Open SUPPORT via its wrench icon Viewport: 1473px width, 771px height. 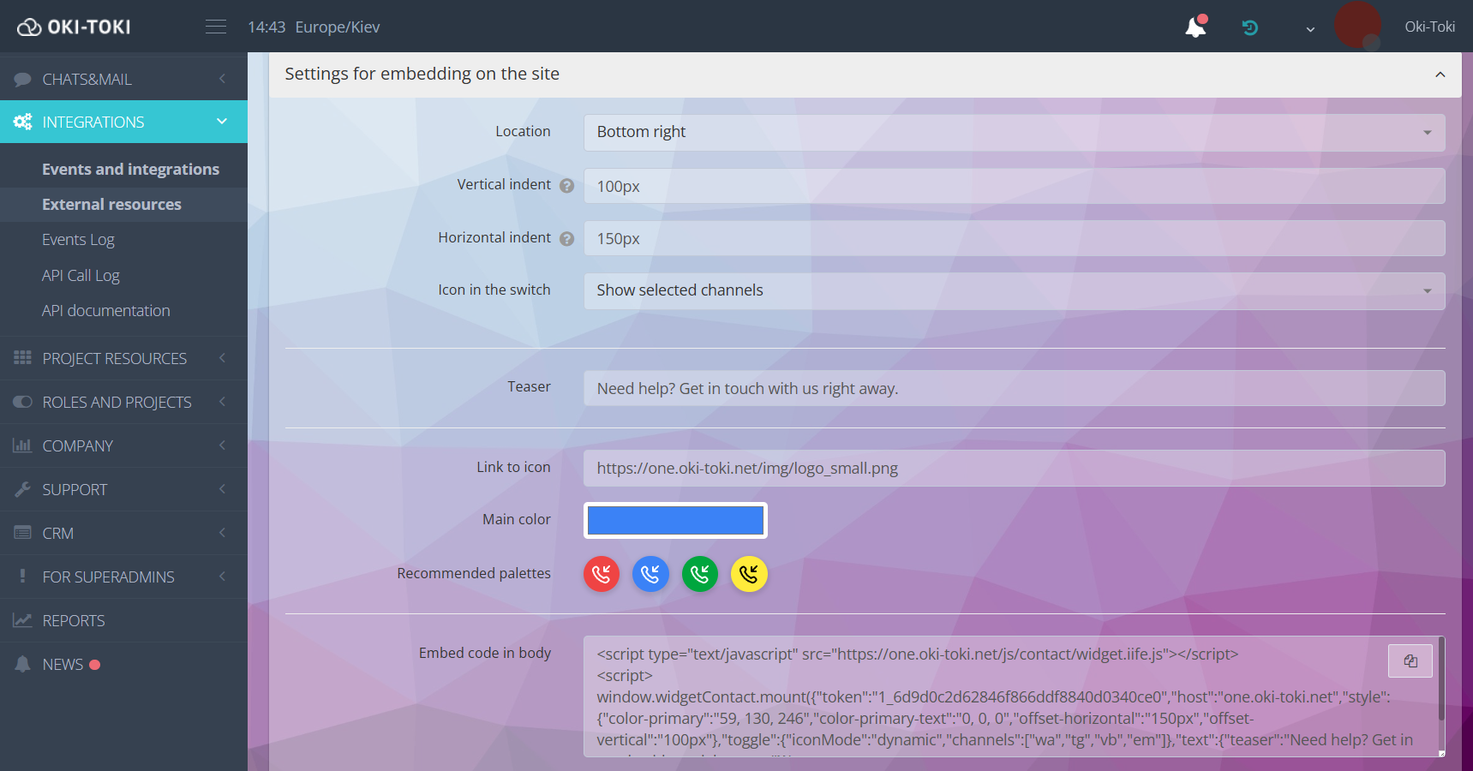click(23, 489)
